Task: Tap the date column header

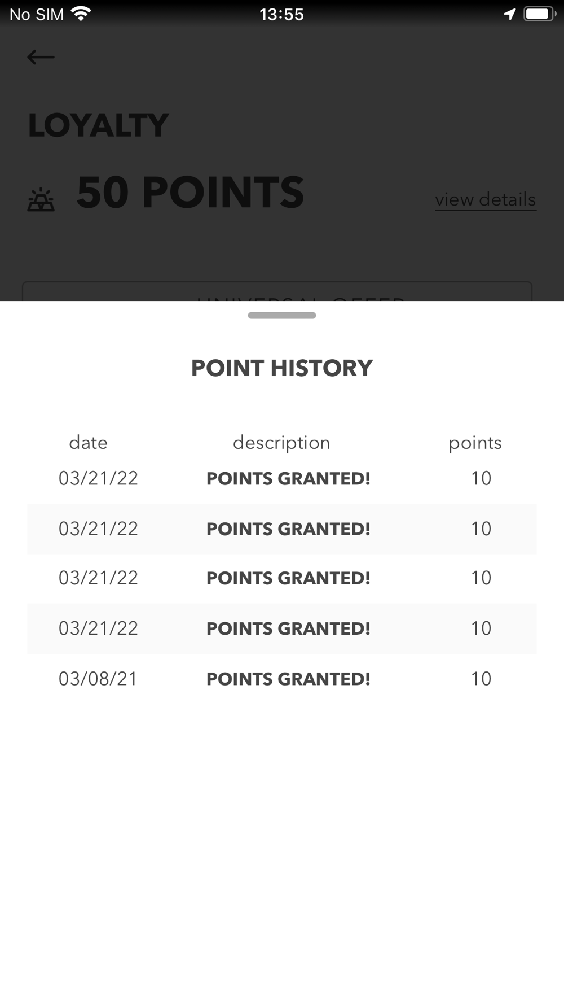Action: tap(88, 443)
